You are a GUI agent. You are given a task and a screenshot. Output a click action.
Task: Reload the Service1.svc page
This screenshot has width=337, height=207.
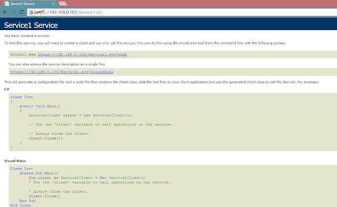(22, 12)
